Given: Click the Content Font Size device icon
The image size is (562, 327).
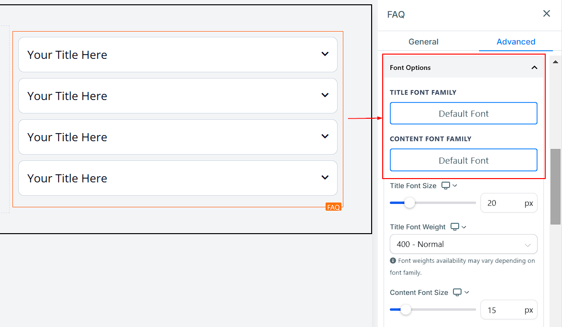Looking at the screenshot, I should click(x=457, y=293).
